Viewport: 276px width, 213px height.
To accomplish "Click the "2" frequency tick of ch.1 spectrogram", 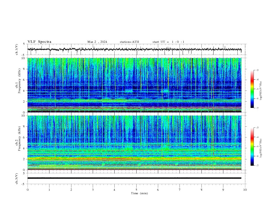I will [x=24, y=102].
